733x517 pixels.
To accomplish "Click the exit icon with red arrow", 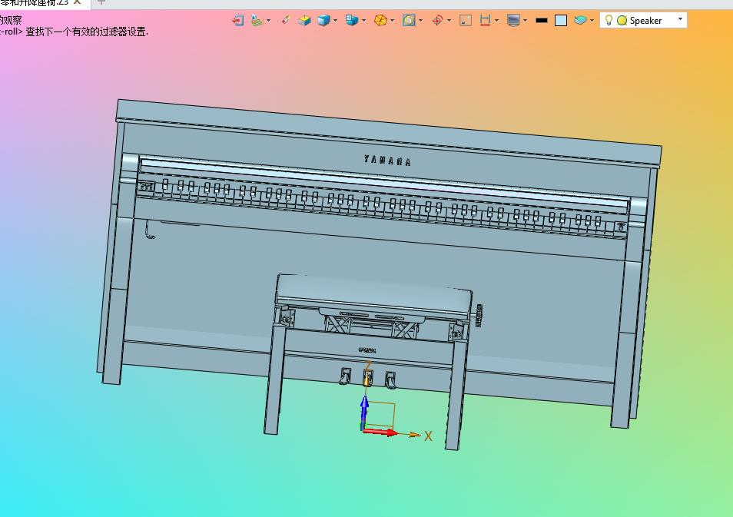I will point(238,20).
